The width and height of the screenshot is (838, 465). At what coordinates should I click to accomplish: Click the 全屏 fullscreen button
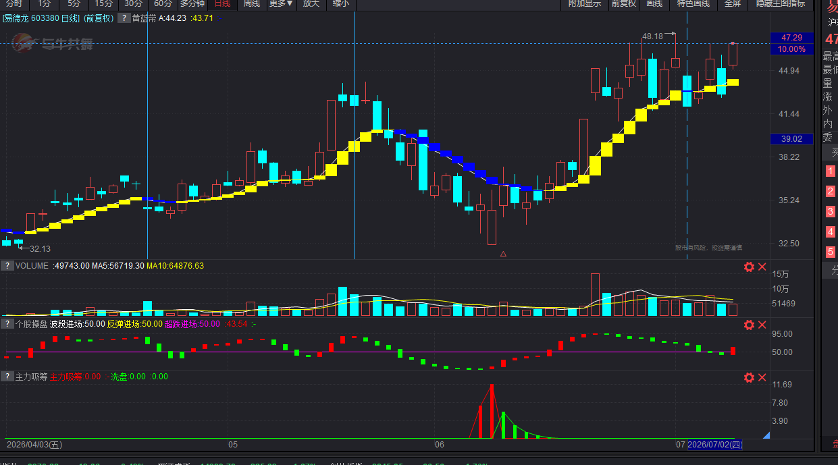(x=733, y=3)
